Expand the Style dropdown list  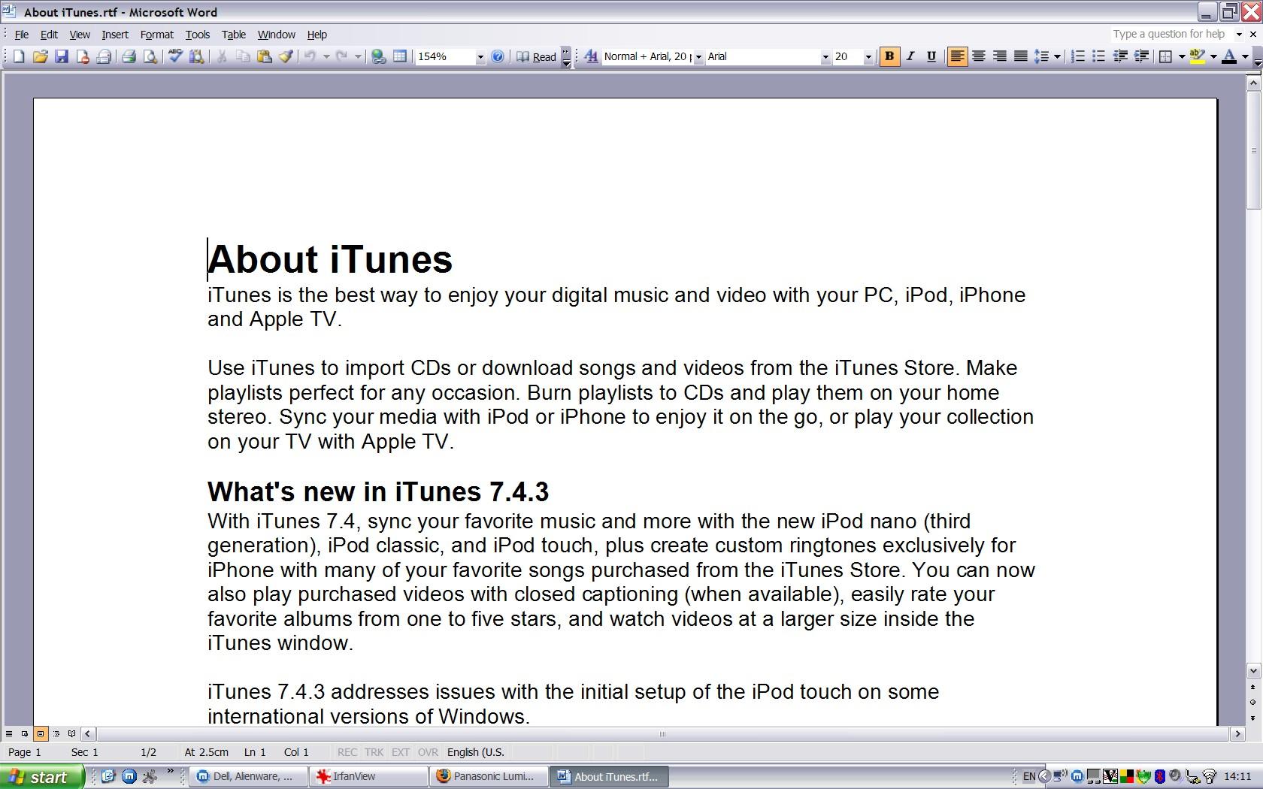pyautogui.click(x=698, y=57)
